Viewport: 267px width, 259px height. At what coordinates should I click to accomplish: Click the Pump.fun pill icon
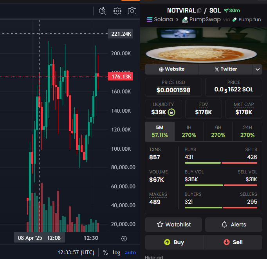[235, 20]
